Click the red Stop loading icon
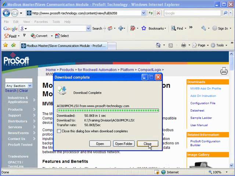 tap(158, 13)
